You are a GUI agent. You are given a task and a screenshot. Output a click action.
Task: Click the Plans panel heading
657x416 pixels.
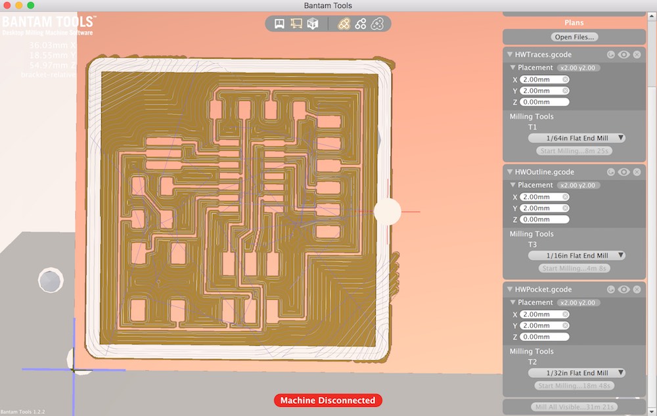[574, 22]
